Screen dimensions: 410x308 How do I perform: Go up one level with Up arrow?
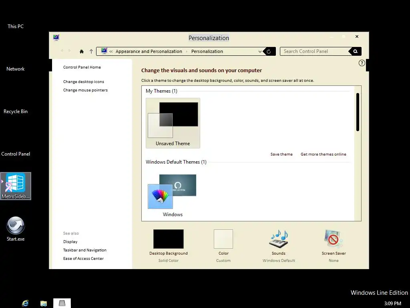(x=91, y=51)
